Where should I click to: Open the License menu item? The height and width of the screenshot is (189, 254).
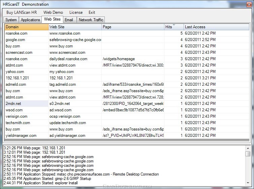coord(76,12)
